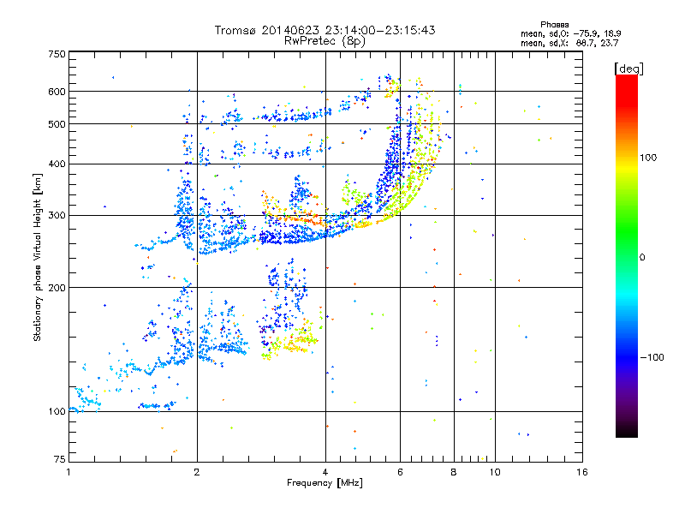Click the x-axis tick label '6'
This screenshot has width=685, height=514.
coord(400,472)
